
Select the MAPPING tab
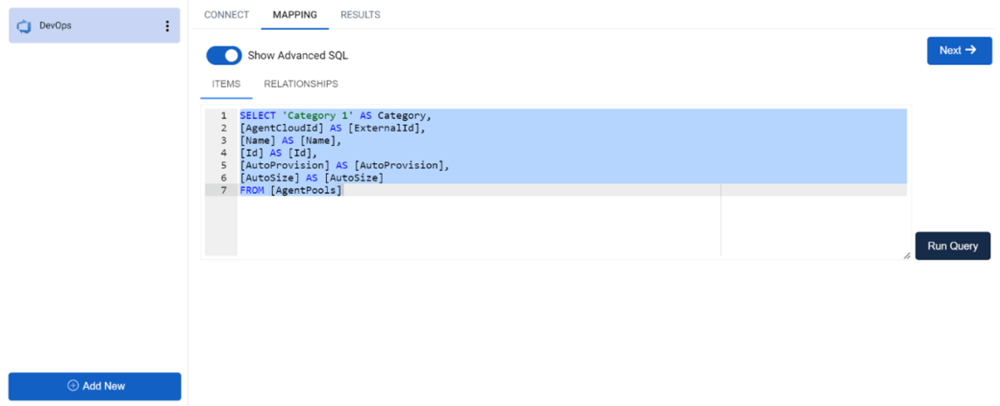[x=295, y=15]
